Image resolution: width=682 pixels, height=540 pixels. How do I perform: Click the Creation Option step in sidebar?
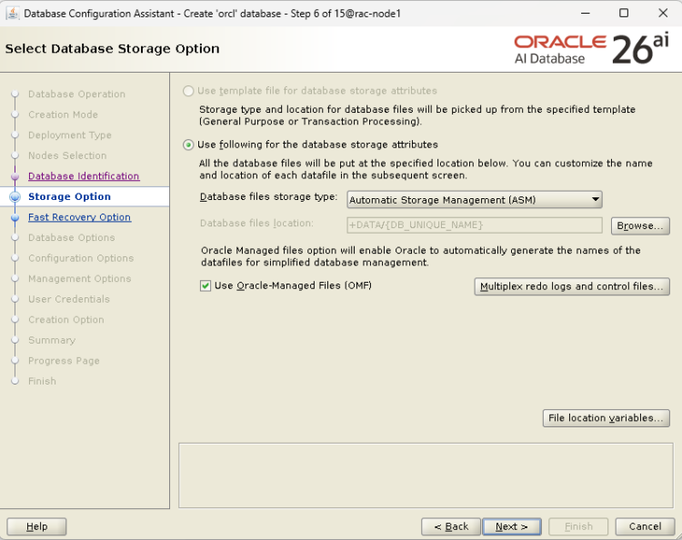(x=66, y=320)
